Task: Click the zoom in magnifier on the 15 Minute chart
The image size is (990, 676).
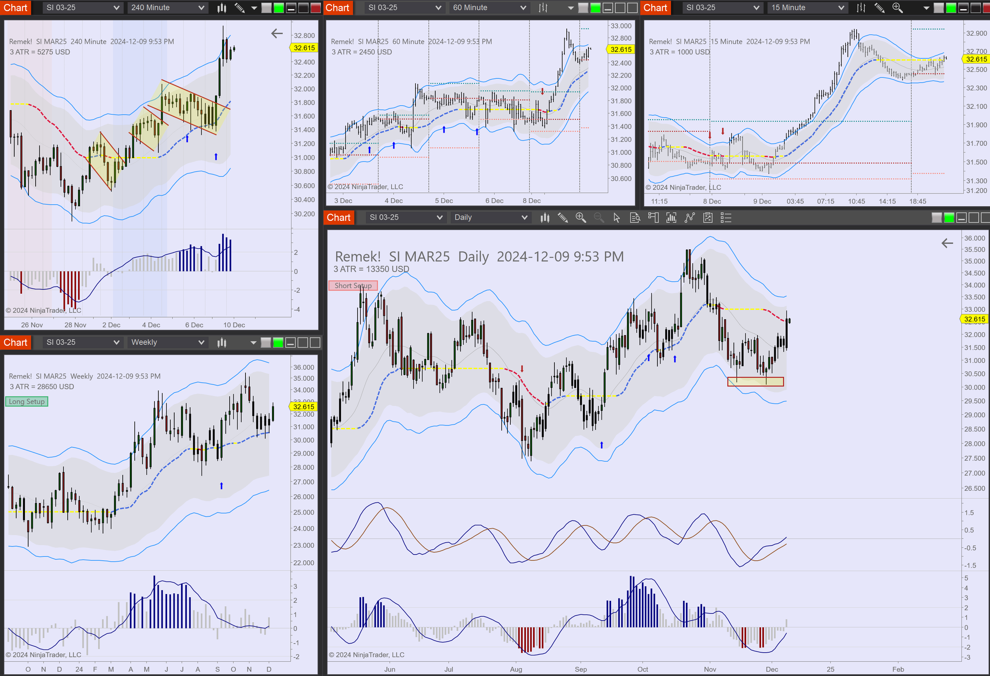Action: [x=897, y=8]
